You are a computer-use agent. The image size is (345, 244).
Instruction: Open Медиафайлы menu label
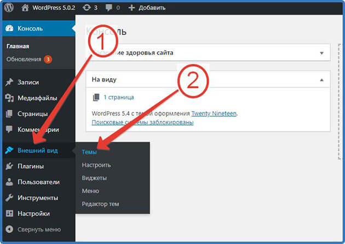(x=37, y=98)
